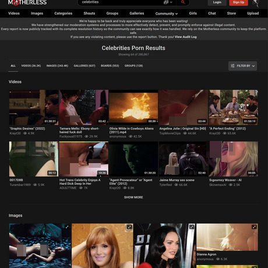Click expand icon on the red-haired woman image
This screenshot has width=268, height=268.
(x=129, y=227)
